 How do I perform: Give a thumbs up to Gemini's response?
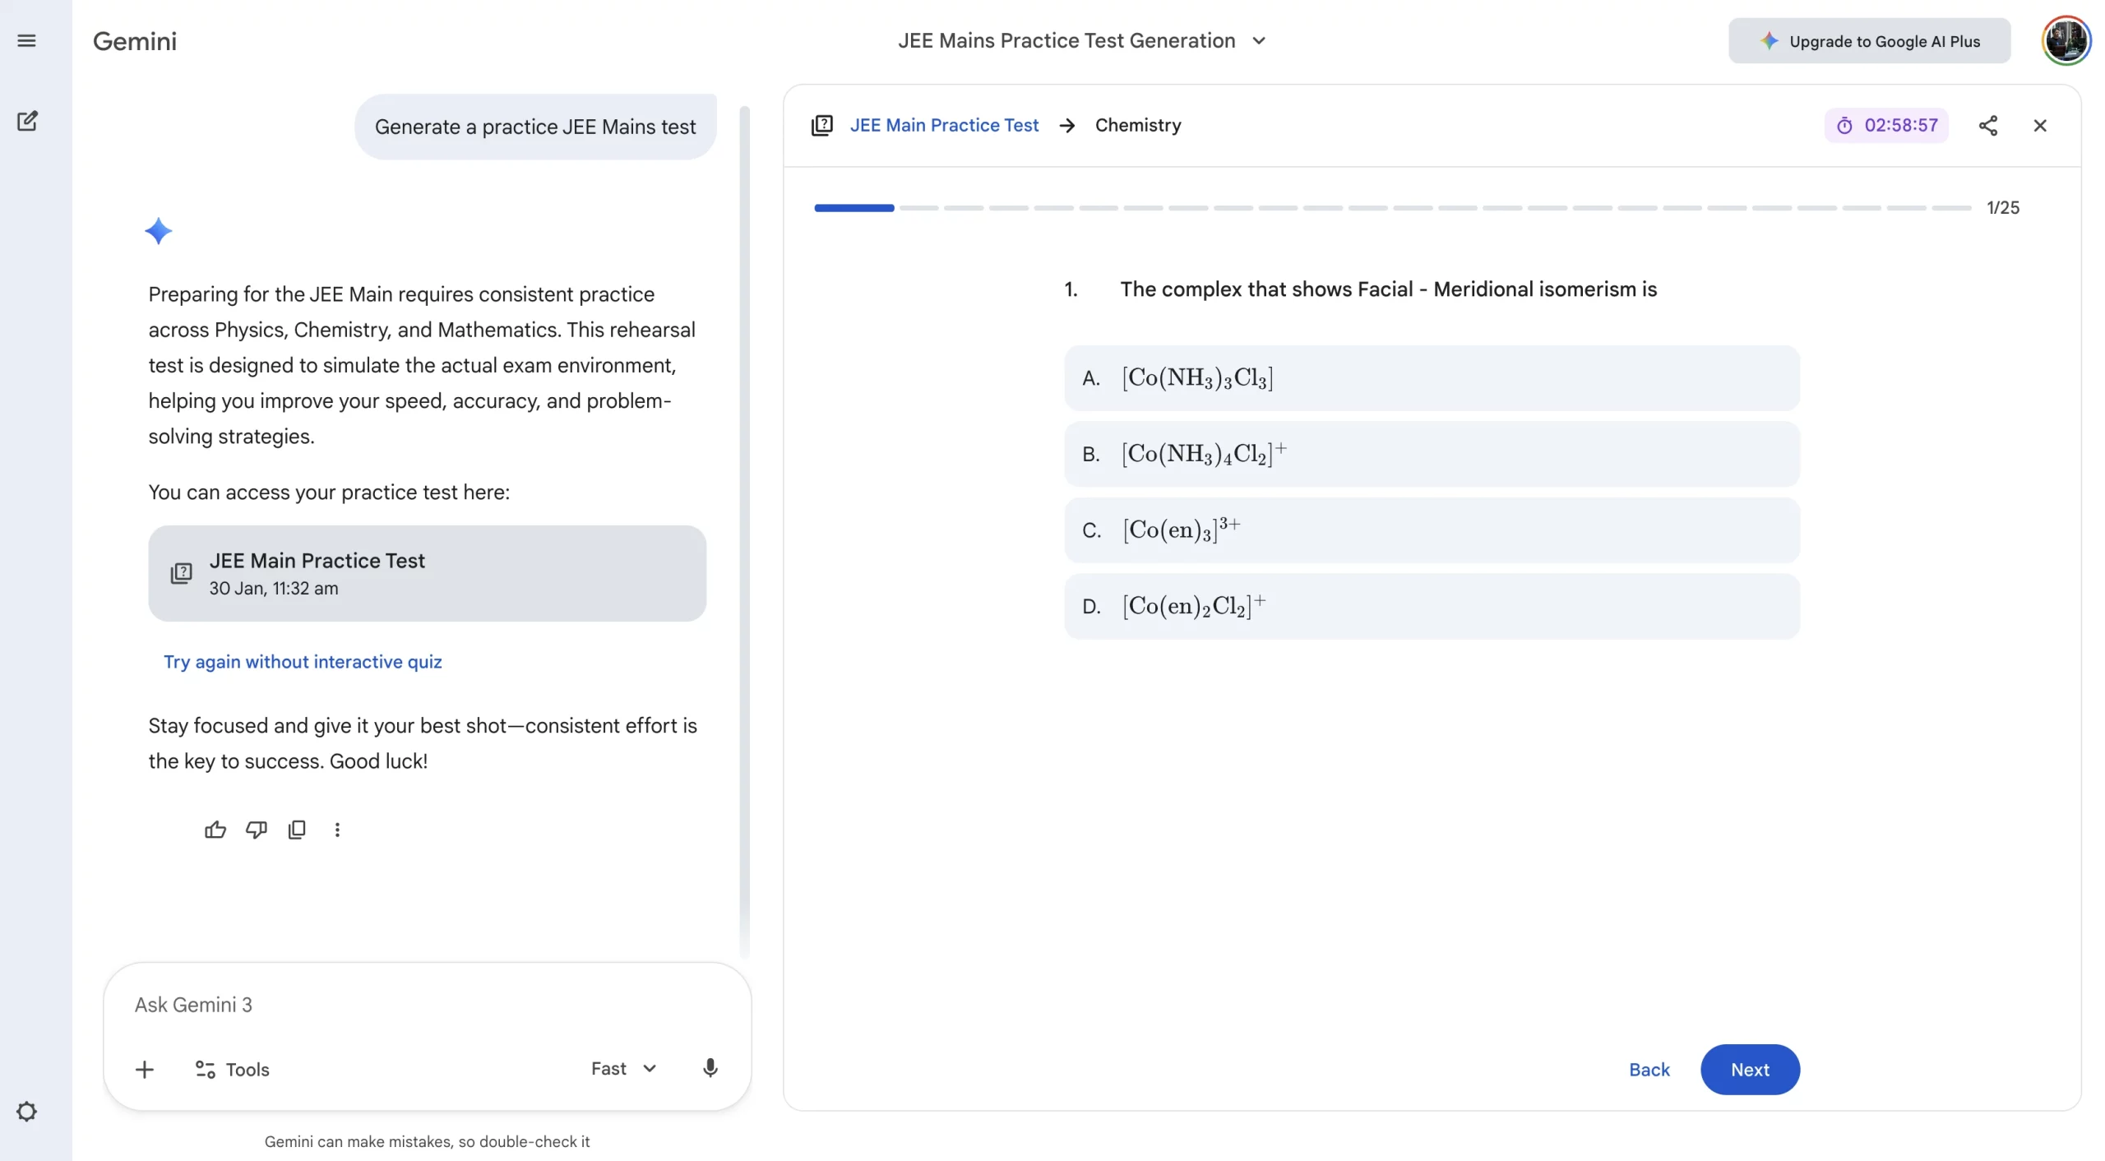coord(215,830)
